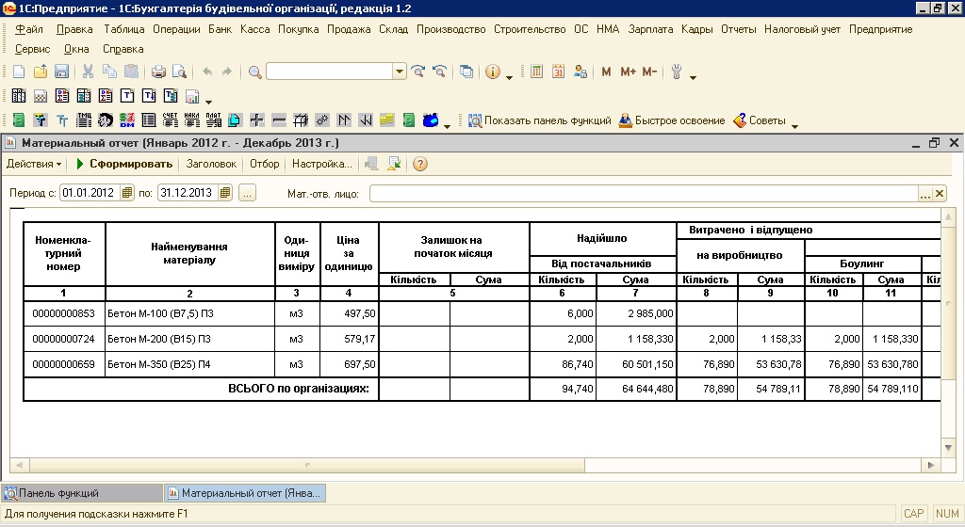Click the Заголовок button
The height and width of the screenshot is (527, 965).
(211, 164)
